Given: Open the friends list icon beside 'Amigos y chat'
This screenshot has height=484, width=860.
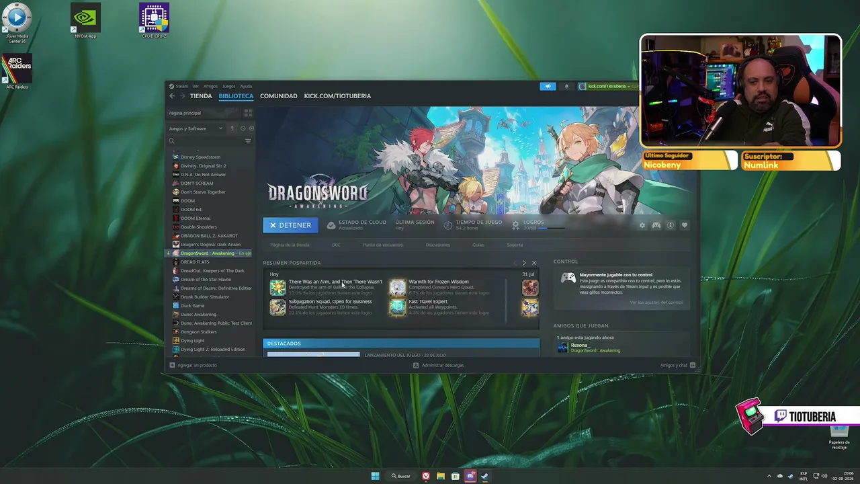Looking at the screenshot, I should tap(693, 366).
